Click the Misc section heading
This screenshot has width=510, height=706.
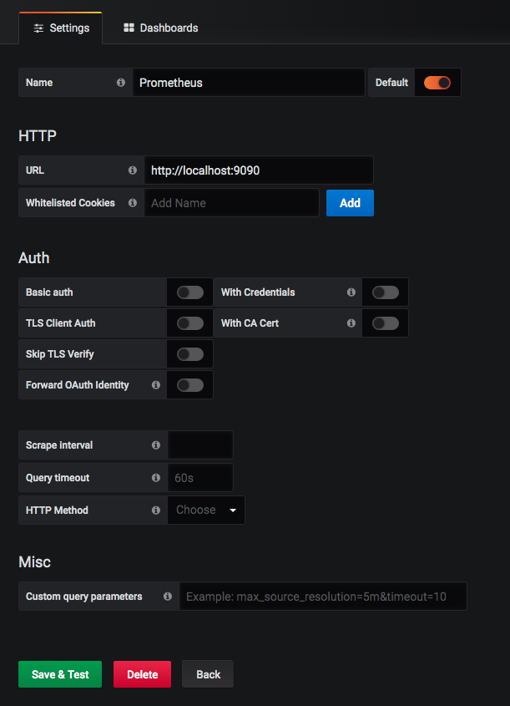(34, 562)
